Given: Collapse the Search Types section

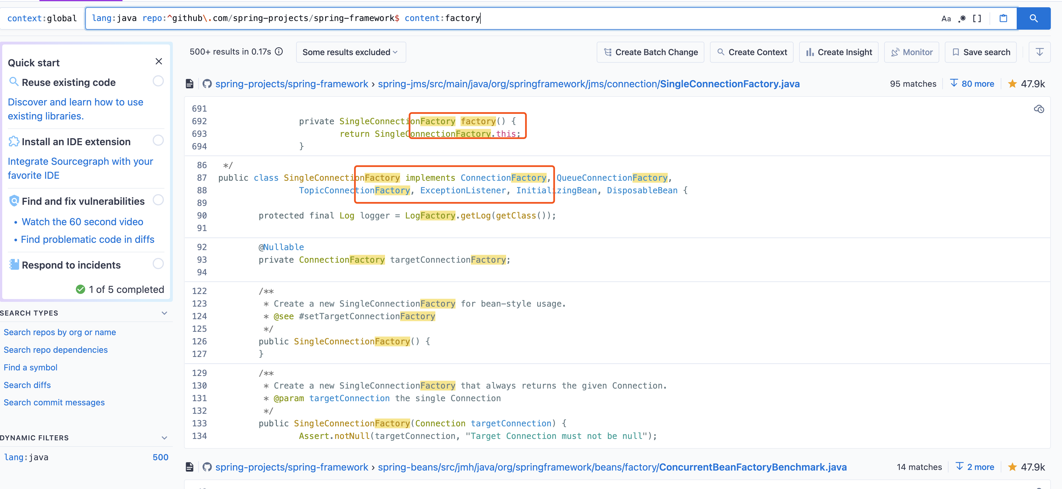Looking at the screenshot, I should click(164, 313).
